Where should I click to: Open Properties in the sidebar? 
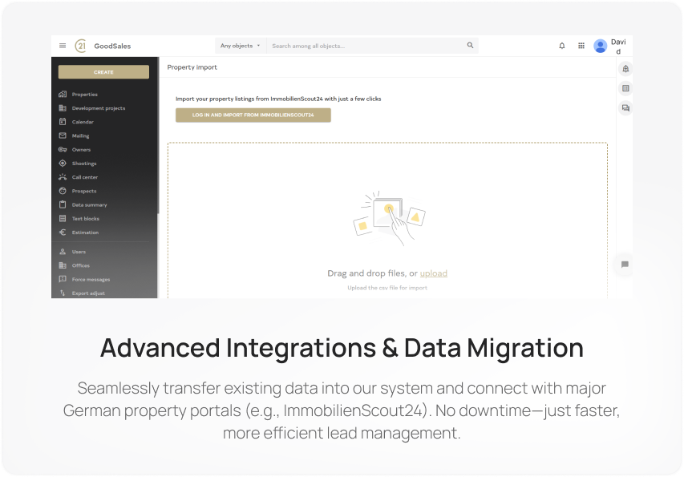pos(85,94)
